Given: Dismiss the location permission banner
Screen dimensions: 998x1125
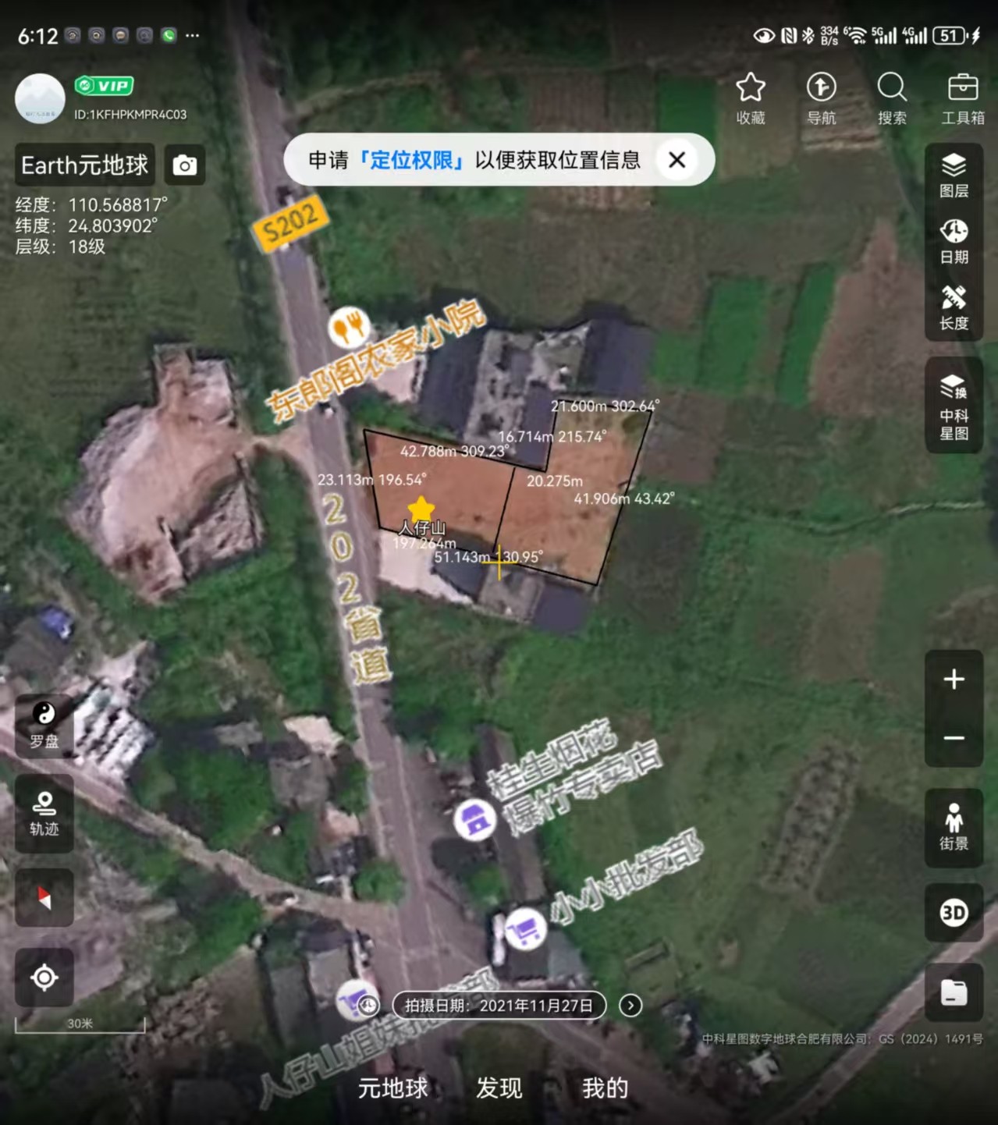Looking at the screenshot, I should [x=677, y=160].
